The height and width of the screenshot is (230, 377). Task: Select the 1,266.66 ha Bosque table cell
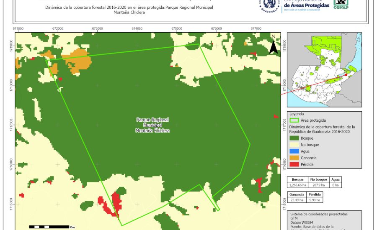(x=297, y=185)
